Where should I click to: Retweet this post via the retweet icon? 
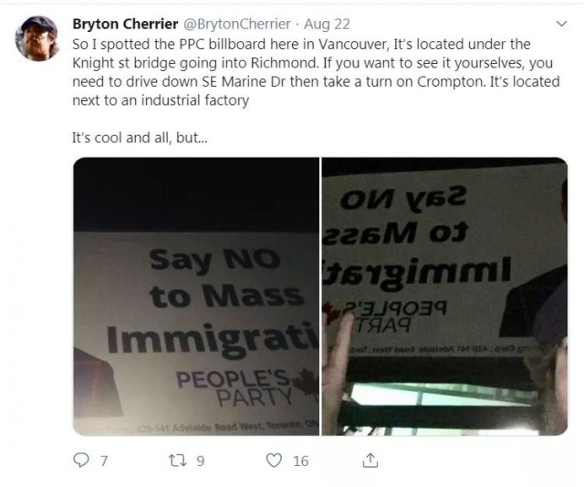tap(178, 461)
